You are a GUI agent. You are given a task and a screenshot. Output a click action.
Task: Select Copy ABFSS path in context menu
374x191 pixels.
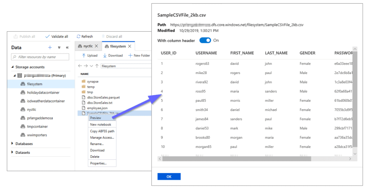[x=102, y=131]
